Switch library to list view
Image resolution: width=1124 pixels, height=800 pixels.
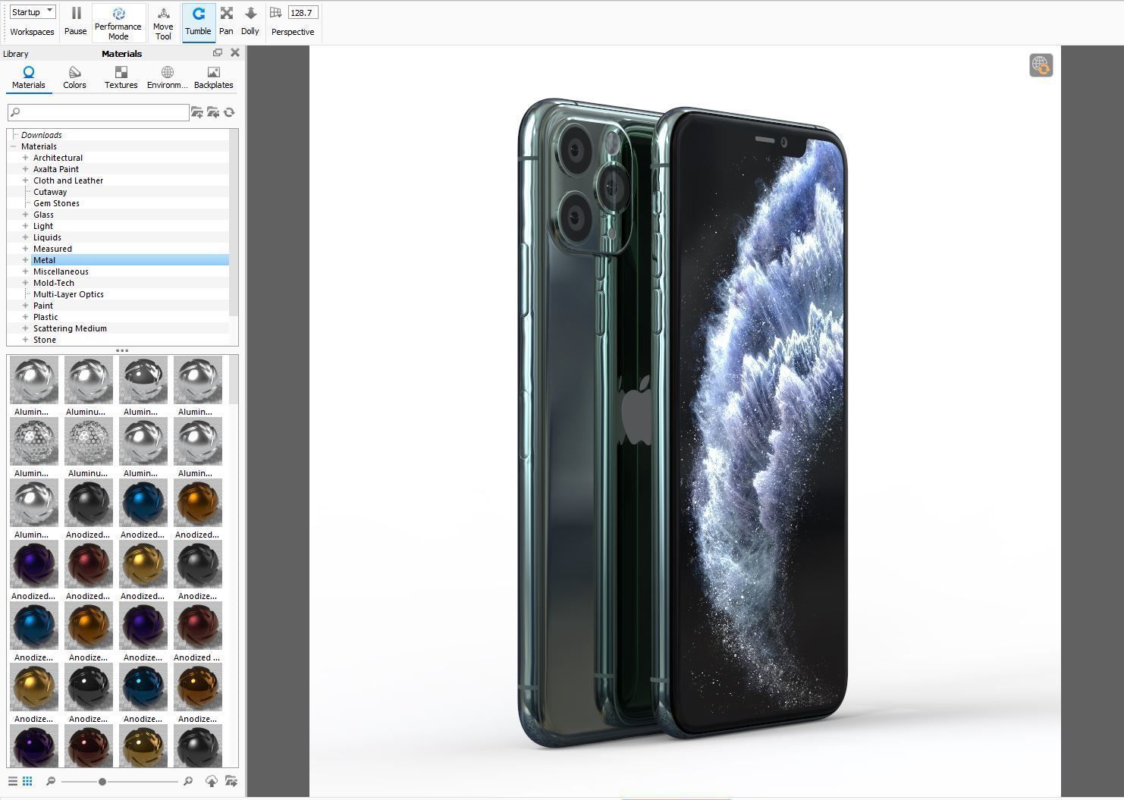click(13, 781)
